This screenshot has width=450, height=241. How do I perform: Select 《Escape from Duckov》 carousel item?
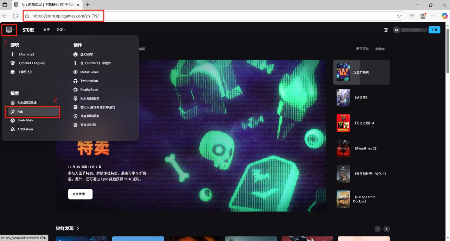pos(361,199)
